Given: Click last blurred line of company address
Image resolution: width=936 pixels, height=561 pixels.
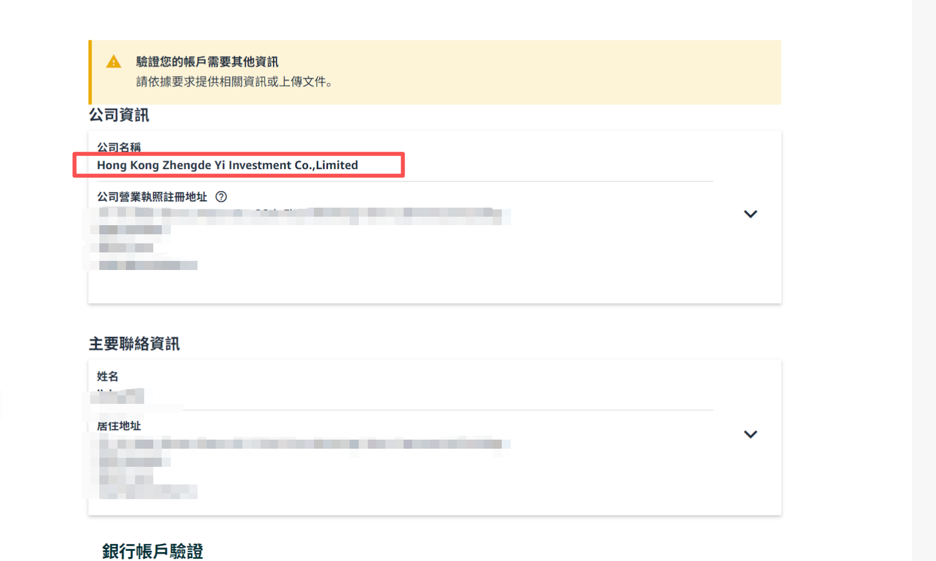Looking at the screenshot, I should 148,265.
